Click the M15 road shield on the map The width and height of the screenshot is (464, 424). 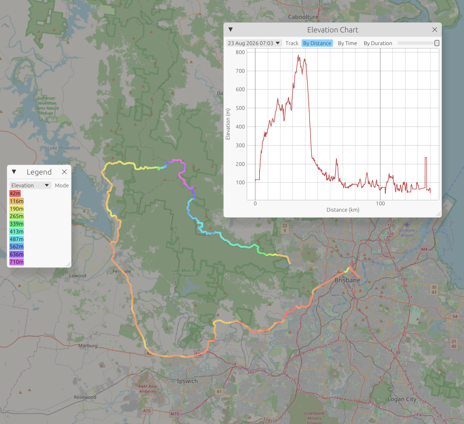coord(175,414)
